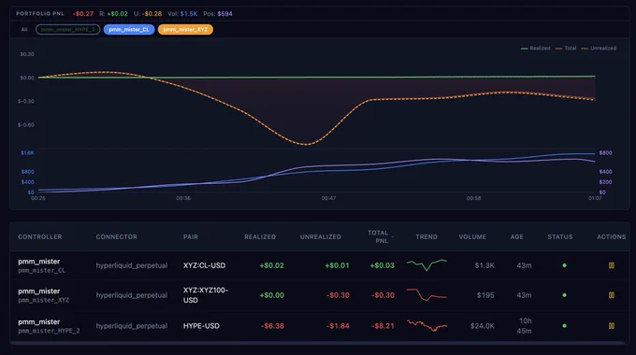Click the -$8.21 total PnL value

click(383, 326)
